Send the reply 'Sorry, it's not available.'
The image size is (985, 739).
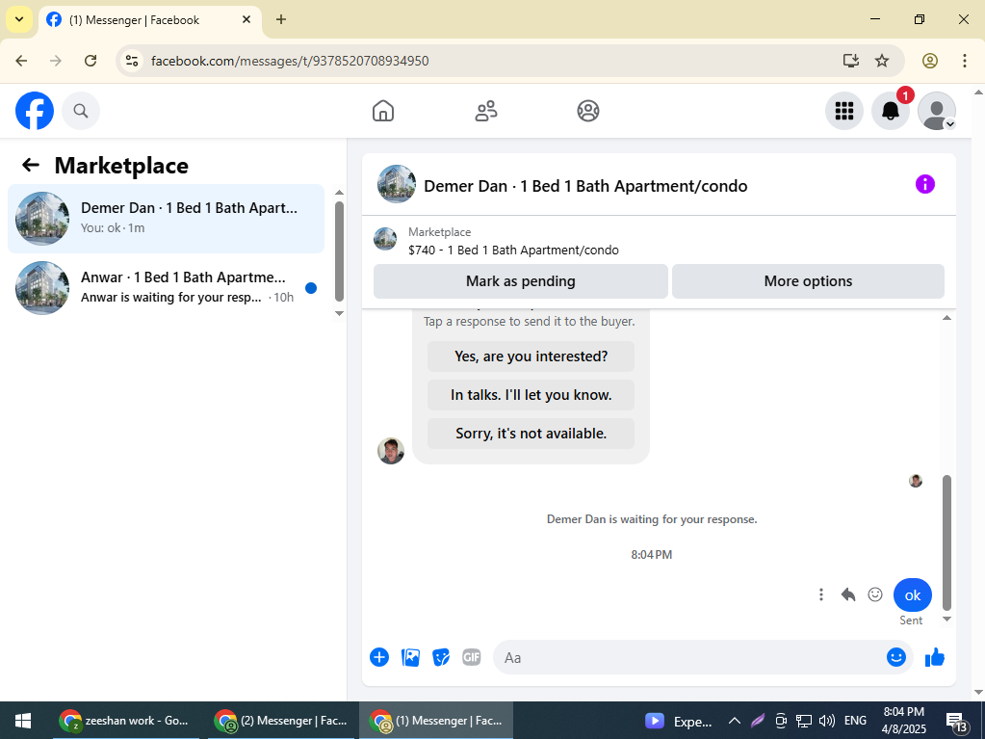531,434
